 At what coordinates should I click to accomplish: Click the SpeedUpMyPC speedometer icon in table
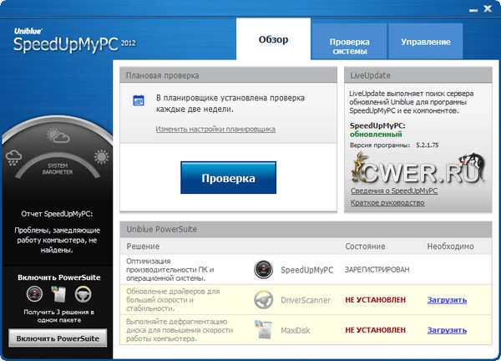263,270
